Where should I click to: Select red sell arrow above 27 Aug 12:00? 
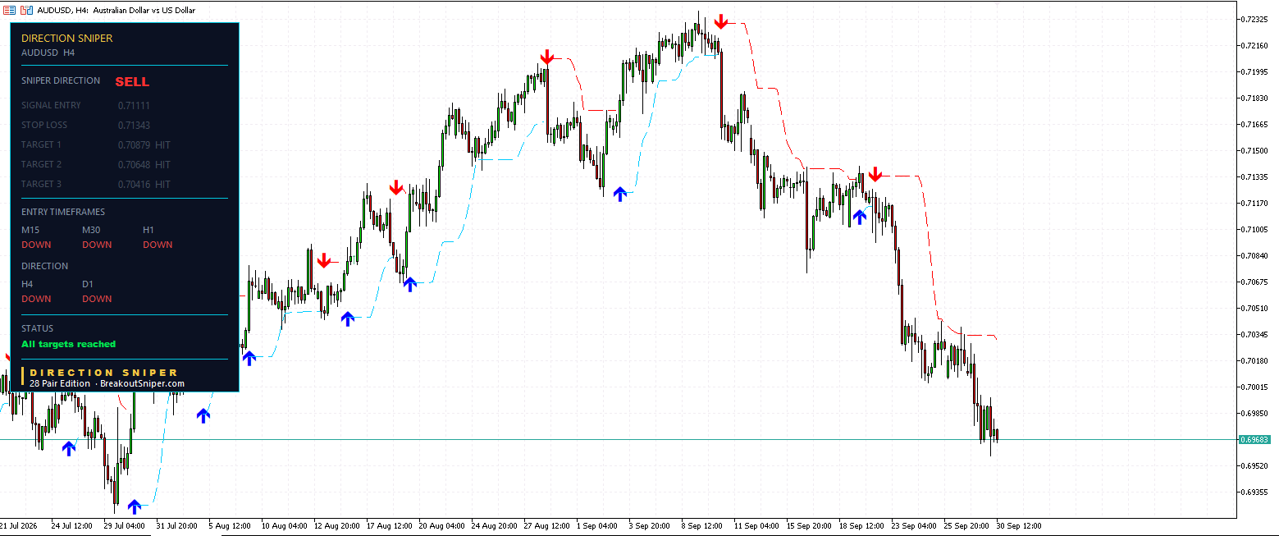(x=547, y=57)
